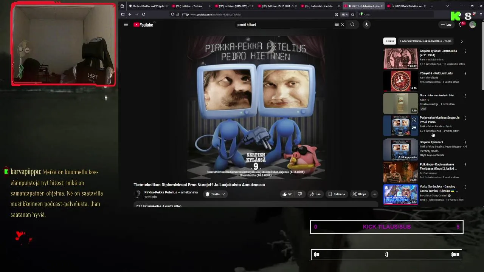The height and width of the screenshot is (272, 484).
Task: Start voice search with the microphone icon
Action: click(x=366, y=25)
